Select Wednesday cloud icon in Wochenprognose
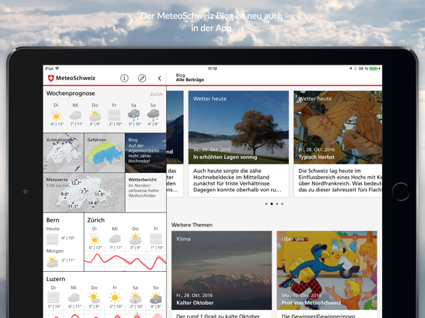The width and height of the screenshot is (425, 318). 75,115
